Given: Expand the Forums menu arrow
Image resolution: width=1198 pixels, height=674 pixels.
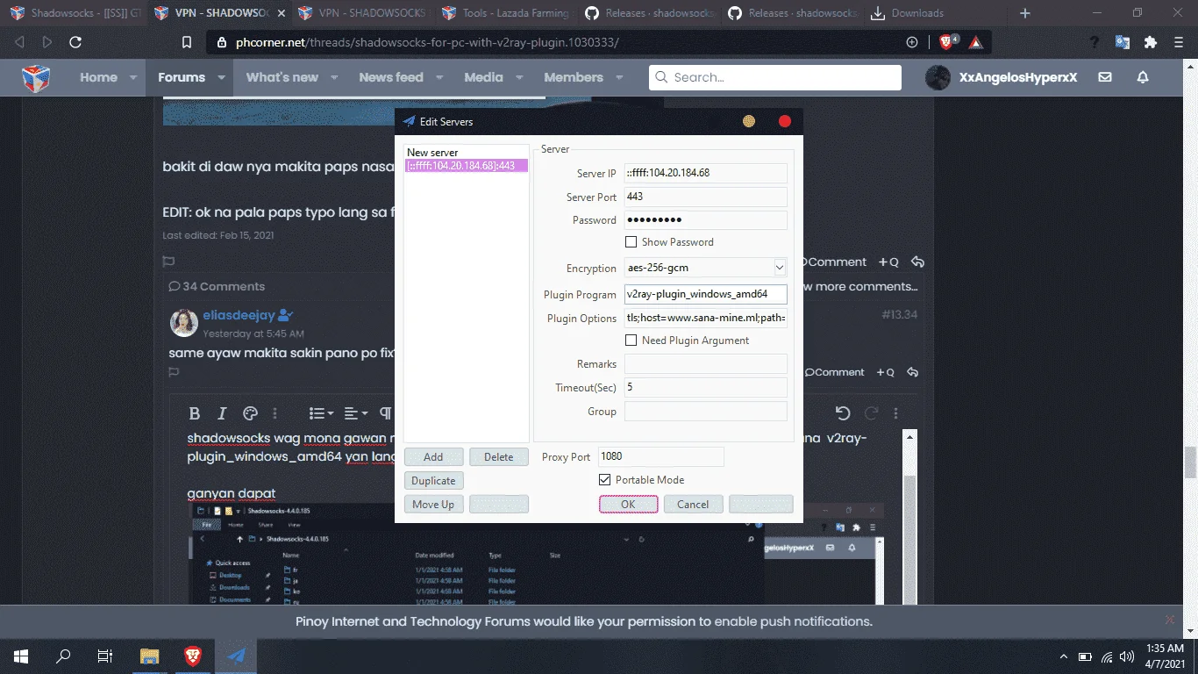Looking at the screenshot, I should (x=222, y=77).
